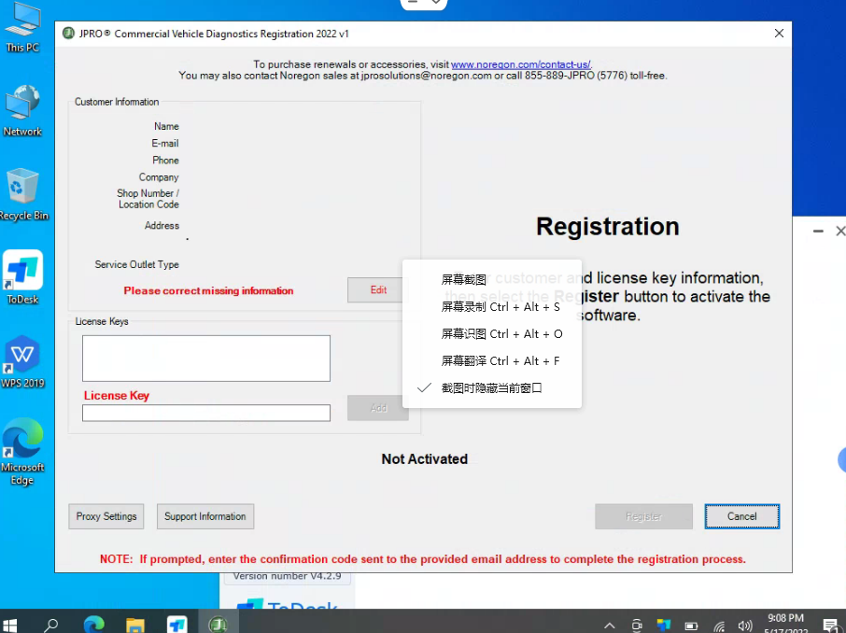Image resolution: width=846 pixels, height=633 pixels.
Task: Click the Edit customer information button
Action: point(377,290)
